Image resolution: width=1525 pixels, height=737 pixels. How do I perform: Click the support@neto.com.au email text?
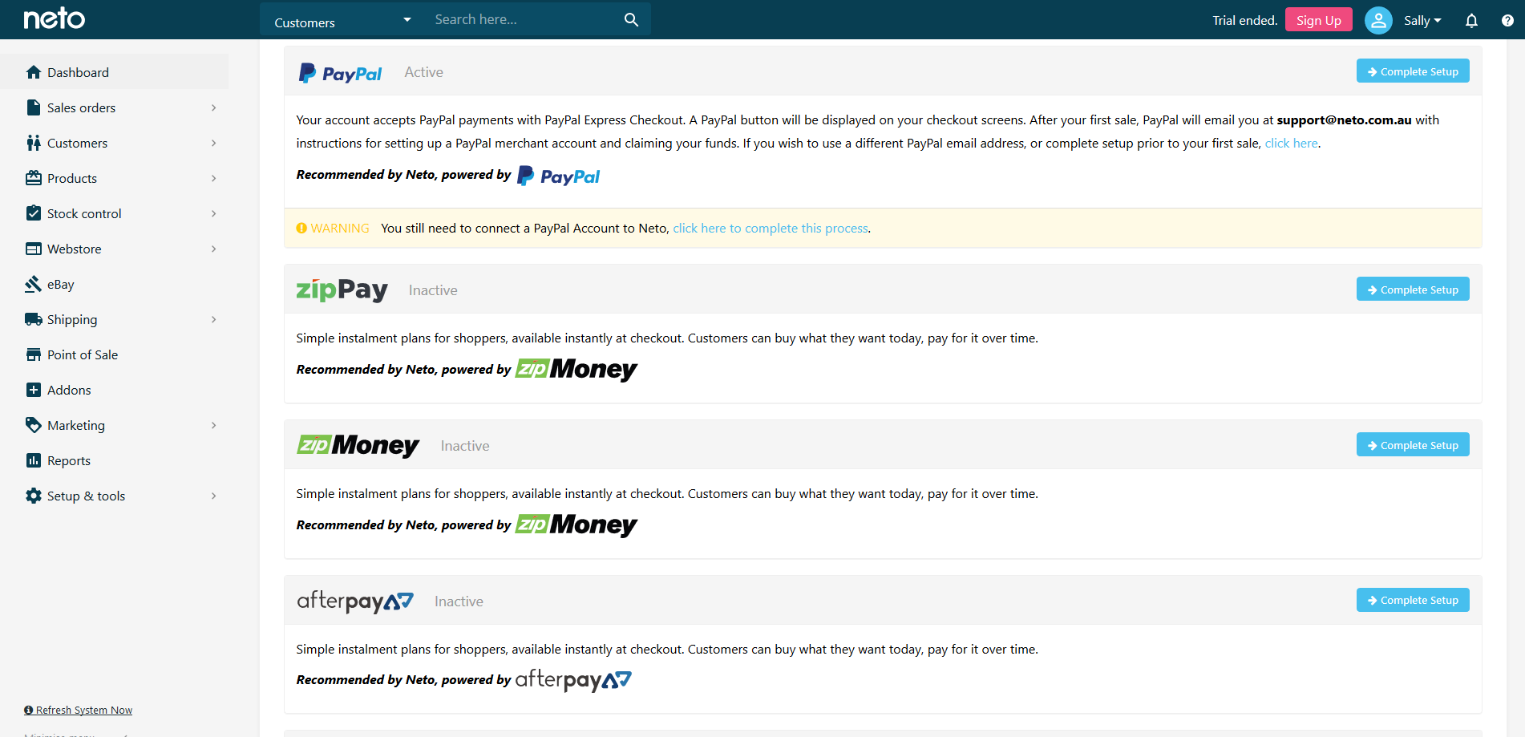click(1344, 120)
